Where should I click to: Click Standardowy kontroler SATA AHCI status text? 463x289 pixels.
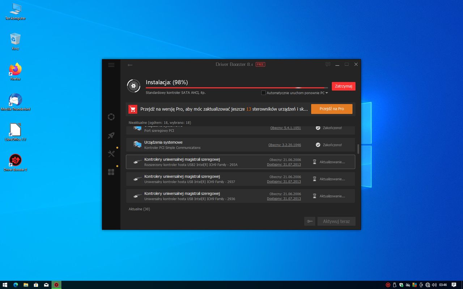click(x=175, y=93)
